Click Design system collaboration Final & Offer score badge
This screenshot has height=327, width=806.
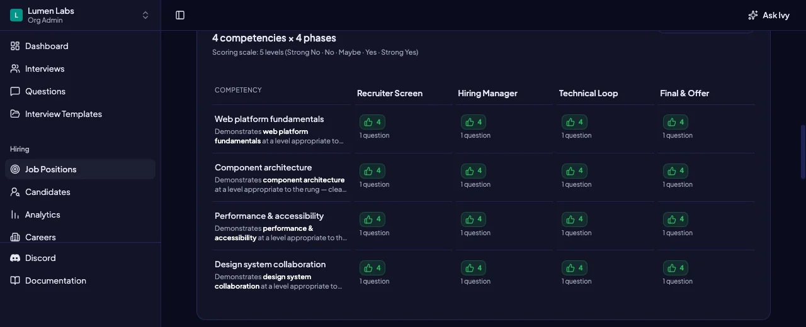click(676, 267)
